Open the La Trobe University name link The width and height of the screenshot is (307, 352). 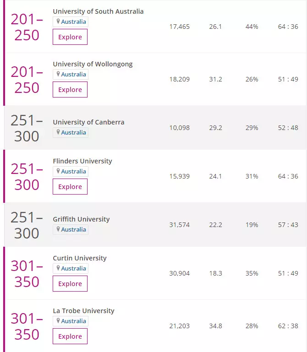pos(83,311)
